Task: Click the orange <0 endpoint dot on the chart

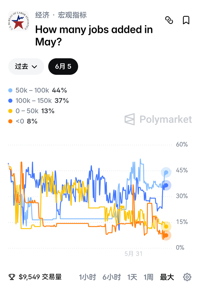Action: coord(166,235)
